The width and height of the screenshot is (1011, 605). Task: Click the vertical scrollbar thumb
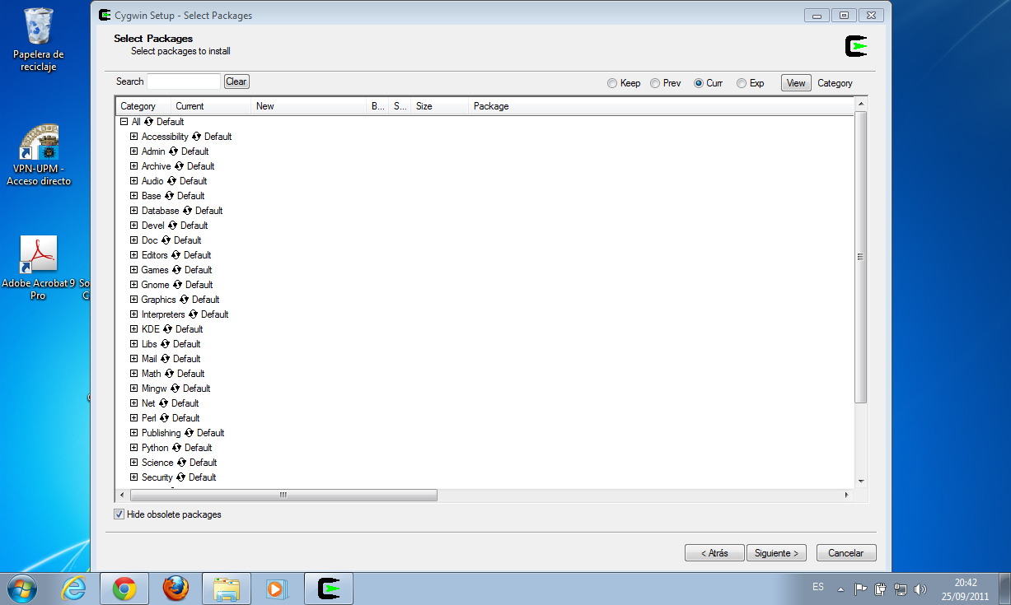[x=861, y=257]
